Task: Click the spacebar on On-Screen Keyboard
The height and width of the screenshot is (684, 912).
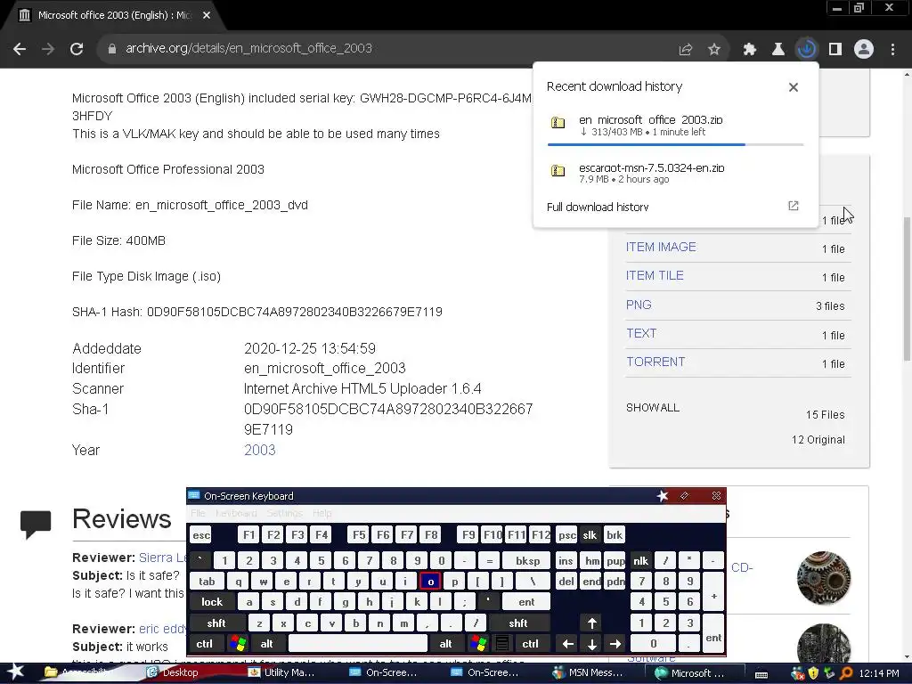Action: pyautogui.click(x=358, y=644)
